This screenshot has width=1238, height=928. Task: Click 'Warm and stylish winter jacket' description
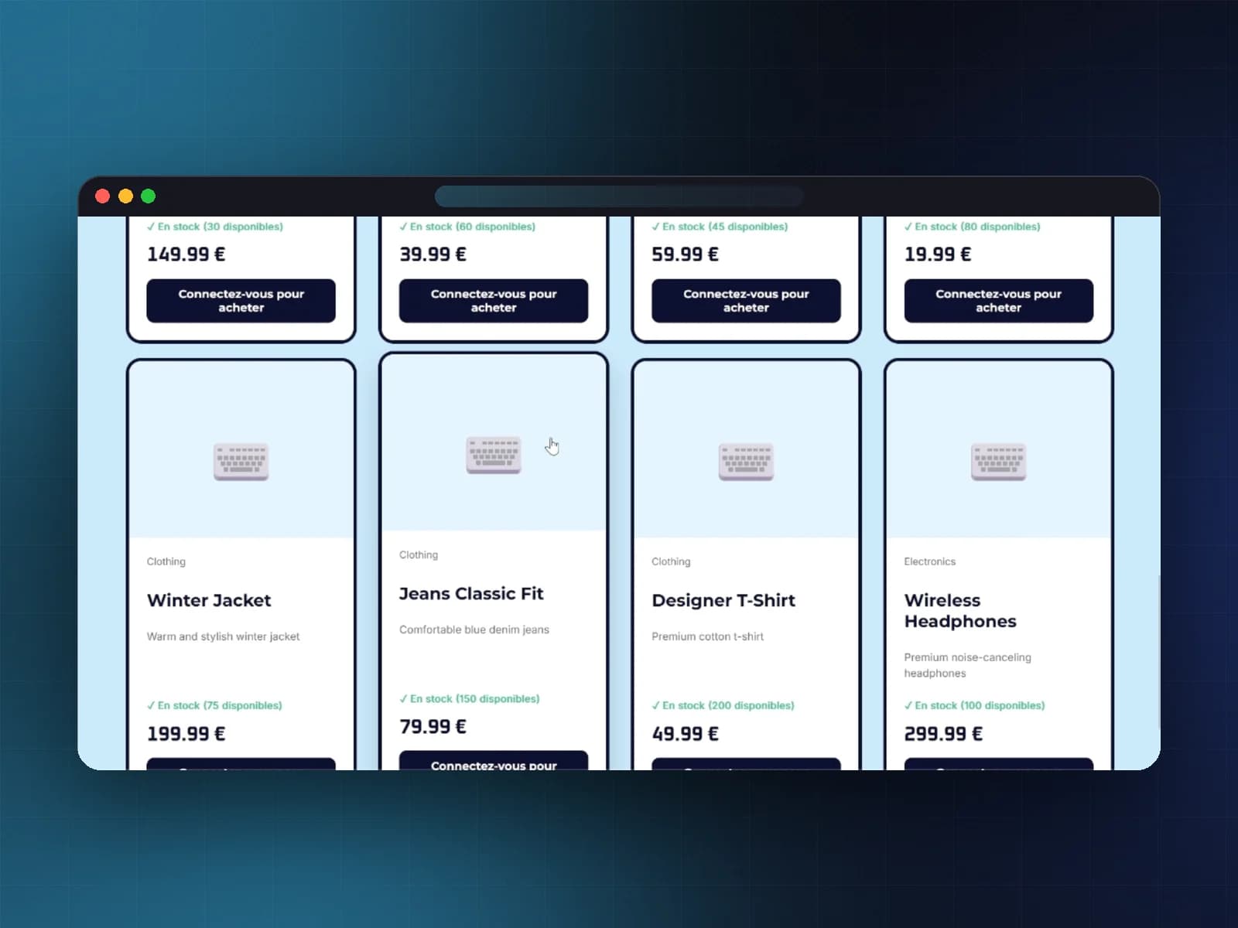point(223,636)
